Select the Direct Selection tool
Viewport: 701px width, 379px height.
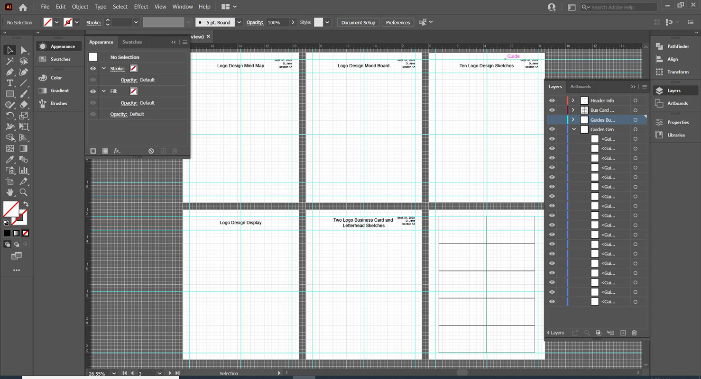24,50
